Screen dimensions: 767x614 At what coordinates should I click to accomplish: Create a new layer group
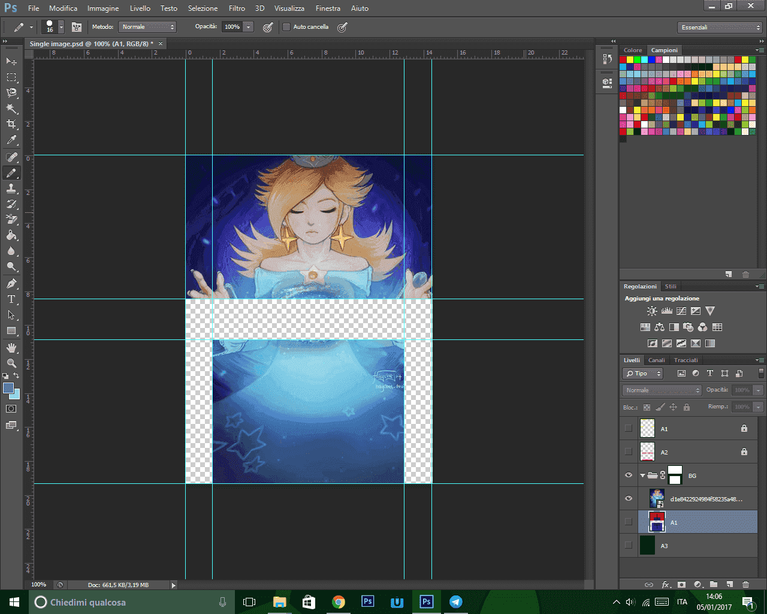[714, 584]
